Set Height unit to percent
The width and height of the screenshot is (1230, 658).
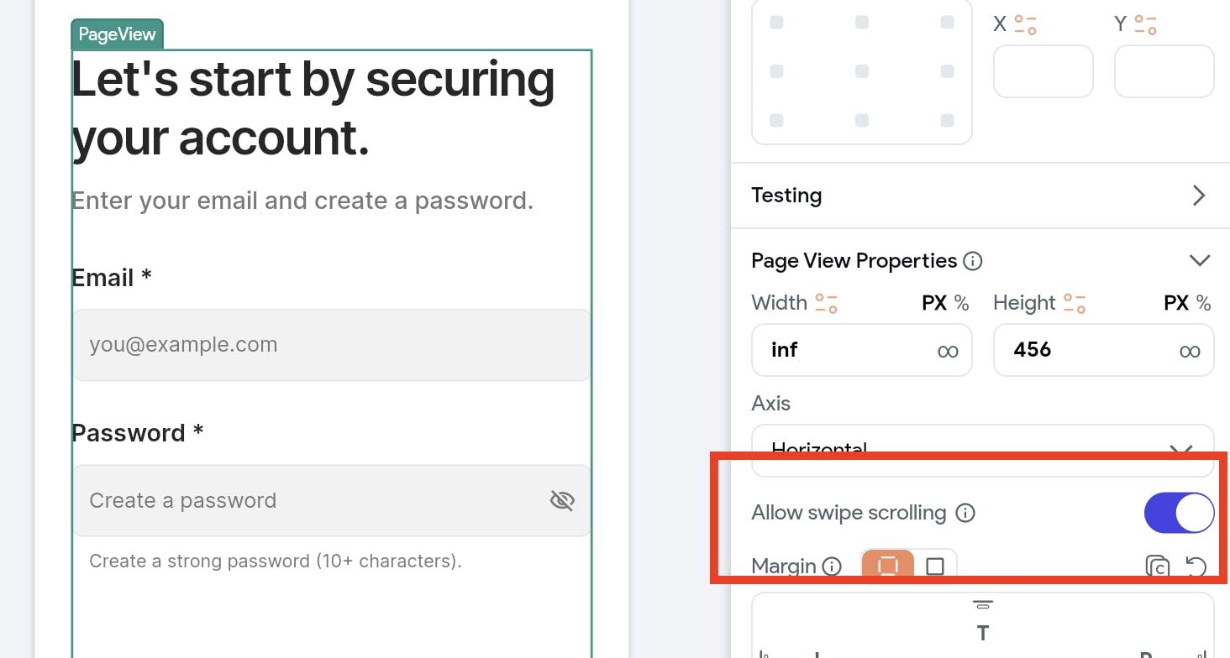(x=1204, y=303)
